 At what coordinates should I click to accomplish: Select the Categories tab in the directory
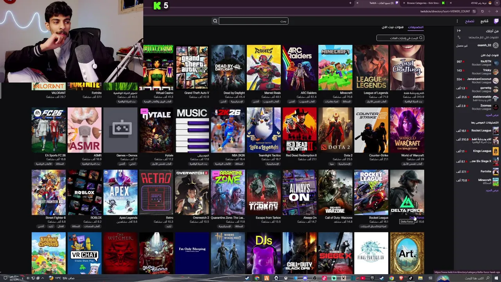[416, 27]
